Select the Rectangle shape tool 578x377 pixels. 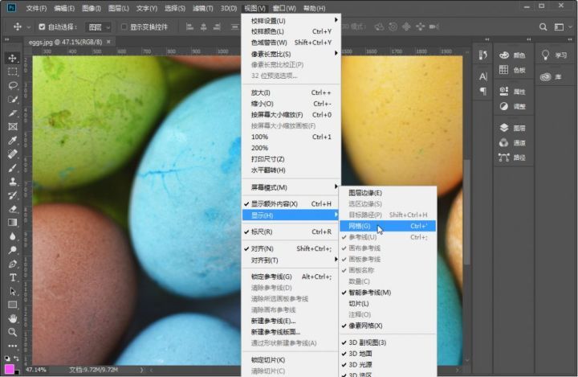(13, 305)
